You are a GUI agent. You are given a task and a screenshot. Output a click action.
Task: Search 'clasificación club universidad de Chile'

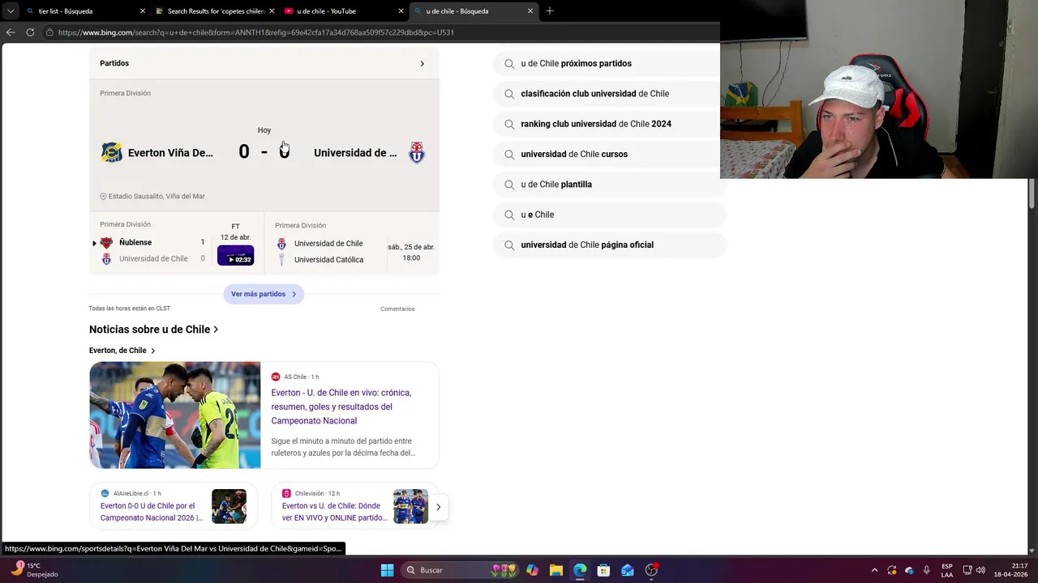(x=608, y=94)
